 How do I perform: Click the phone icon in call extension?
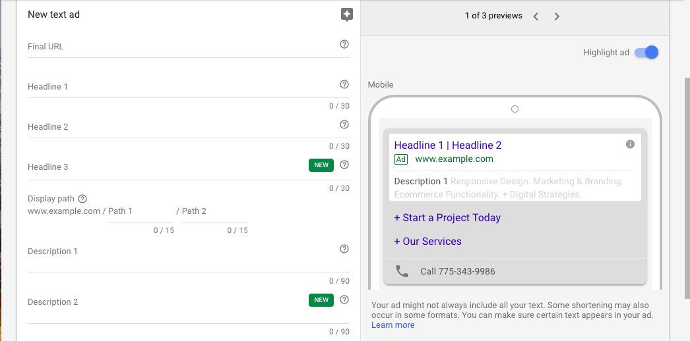(x=402, y=271)
